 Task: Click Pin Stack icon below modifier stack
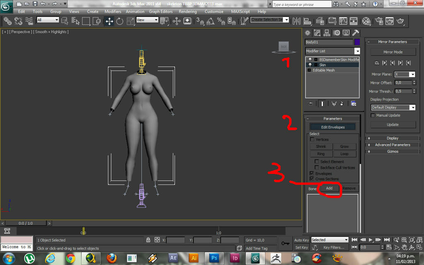(311, 104)
